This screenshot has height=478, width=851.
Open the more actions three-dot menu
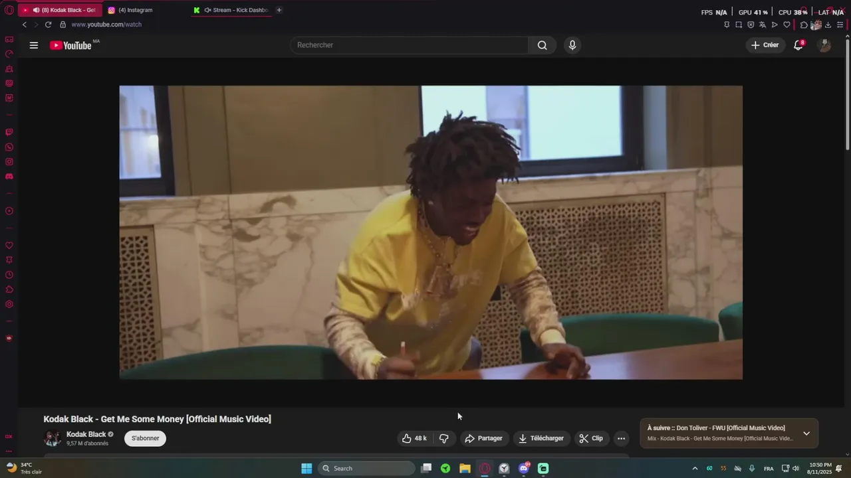(621, 438)
